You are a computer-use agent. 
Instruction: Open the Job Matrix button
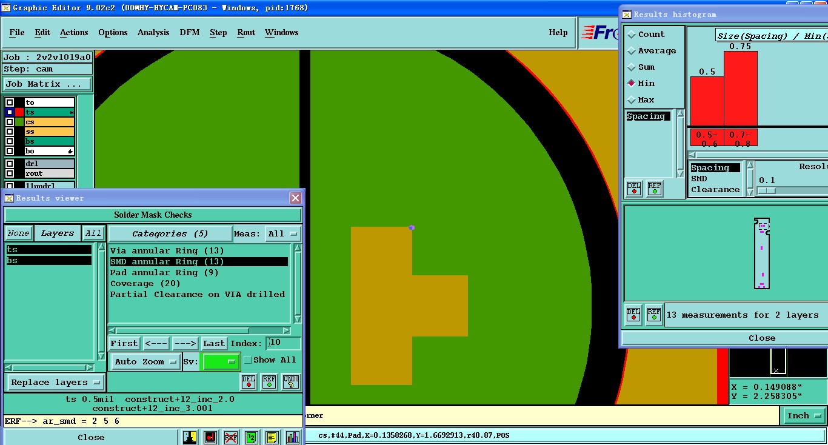[x=48, y=84]
